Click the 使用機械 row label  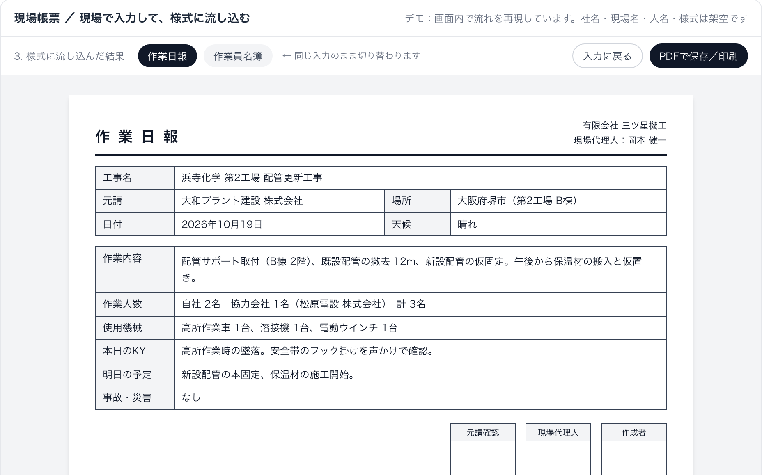tap(135, 328)
